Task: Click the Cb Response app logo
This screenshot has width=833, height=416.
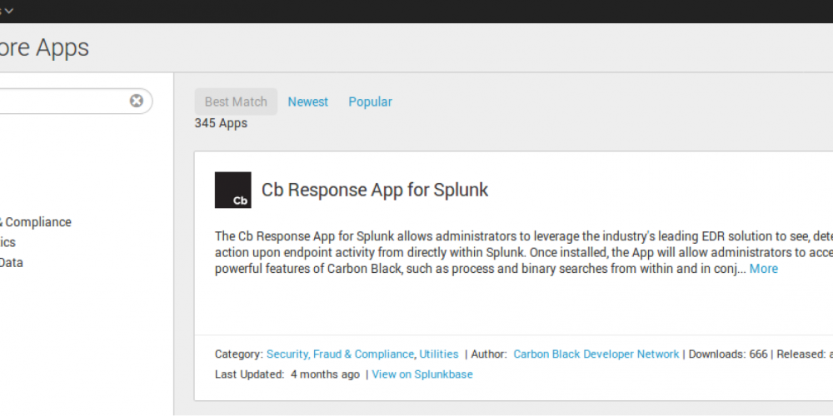Action: (x=232, y=190)
